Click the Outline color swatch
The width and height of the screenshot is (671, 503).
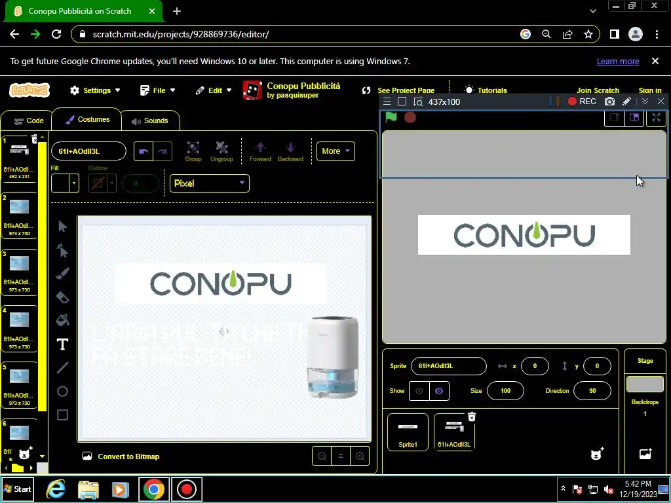(98, 183)
